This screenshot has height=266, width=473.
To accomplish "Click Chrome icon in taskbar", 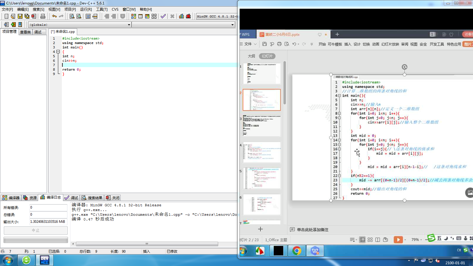I will 297,251.
